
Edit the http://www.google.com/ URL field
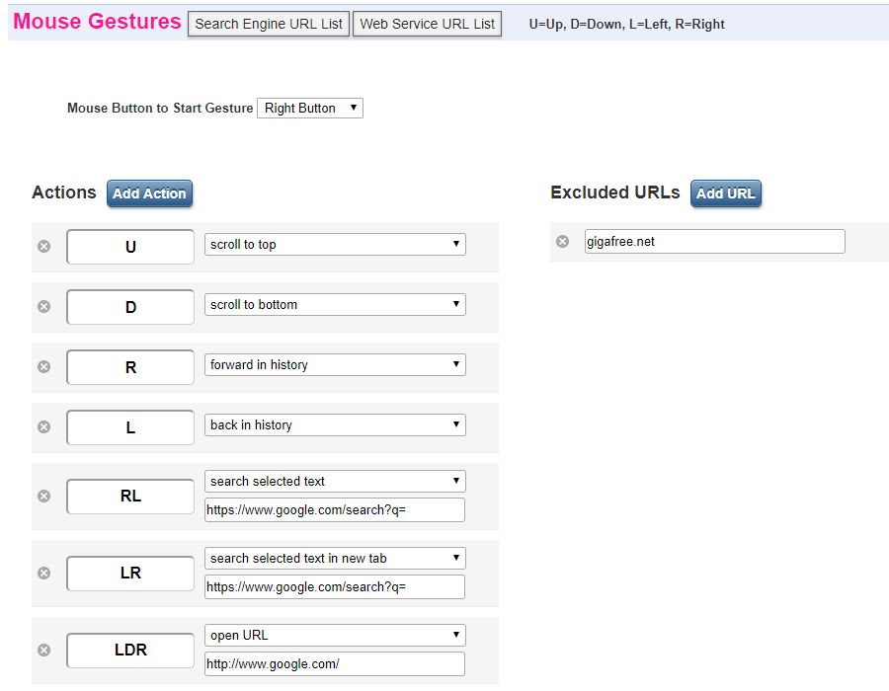(335, 663)
